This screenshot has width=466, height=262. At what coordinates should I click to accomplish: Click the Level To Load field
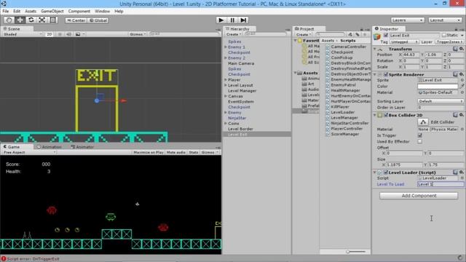(440, 184)
